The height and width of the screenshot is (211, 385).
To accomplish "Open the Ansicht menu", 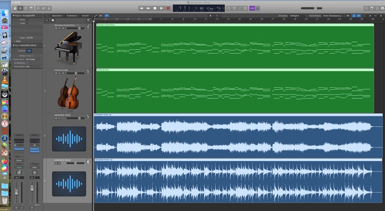I will pyautogui.click(x=86, y=16).
